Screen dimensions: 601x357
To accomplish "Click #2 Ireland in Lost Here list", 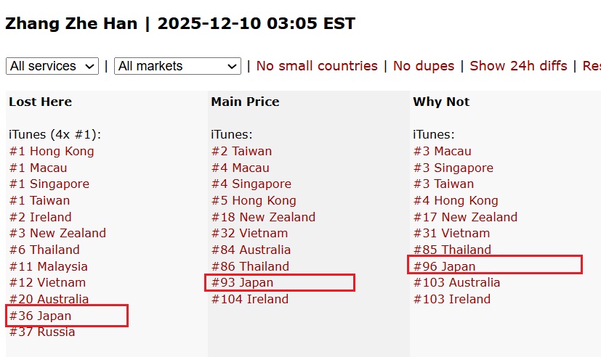I will point(41,217).
